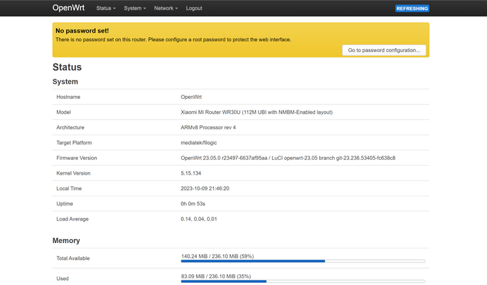Click the ARMv8 Processor architecture text

pos(208,127)
